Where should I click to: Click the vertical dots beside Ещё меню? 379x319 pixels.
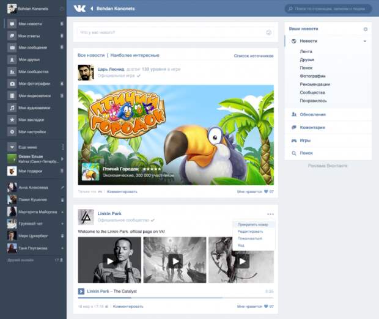pos(62,147)
